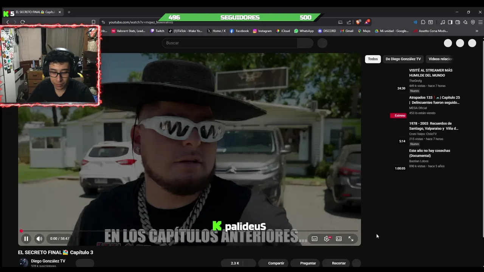Focus the Buscar search field
The image size is (484, 272).
[230, 43]
